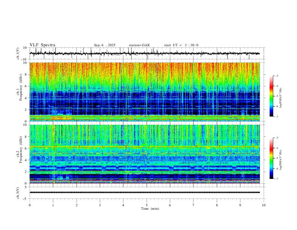The width and height of the screenshot is (297, 230).
Task: Click the time axis tick label "3"
Action: 100,205
